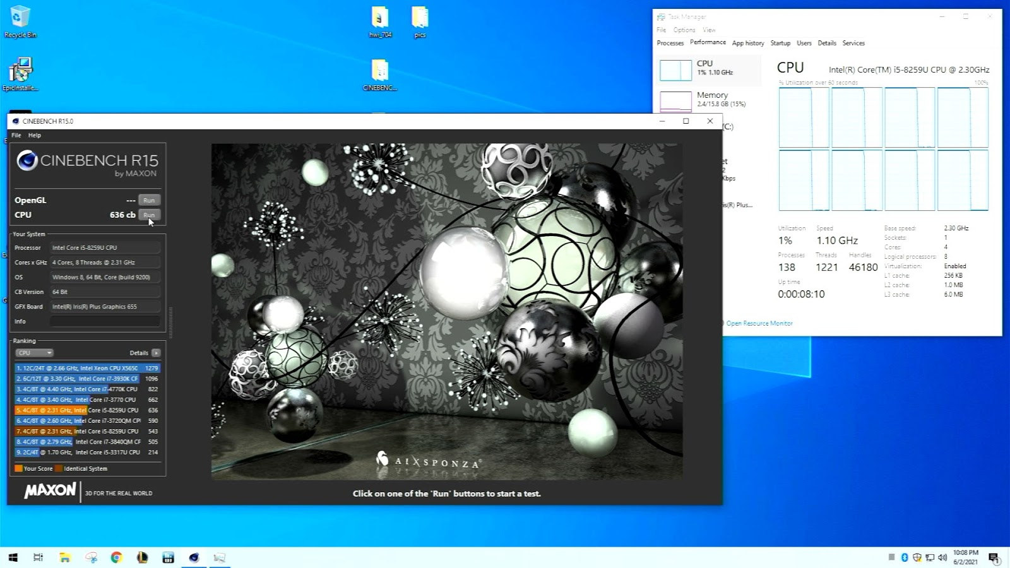1010x568 pixels.
Task: Select the hwi_704 folder on desktop
Action: pyautogui.click(x=380, y=21)
